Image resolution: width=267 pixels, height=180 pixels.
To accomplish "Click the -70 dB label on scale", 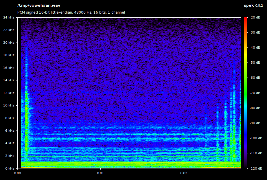I will point(255,93).
